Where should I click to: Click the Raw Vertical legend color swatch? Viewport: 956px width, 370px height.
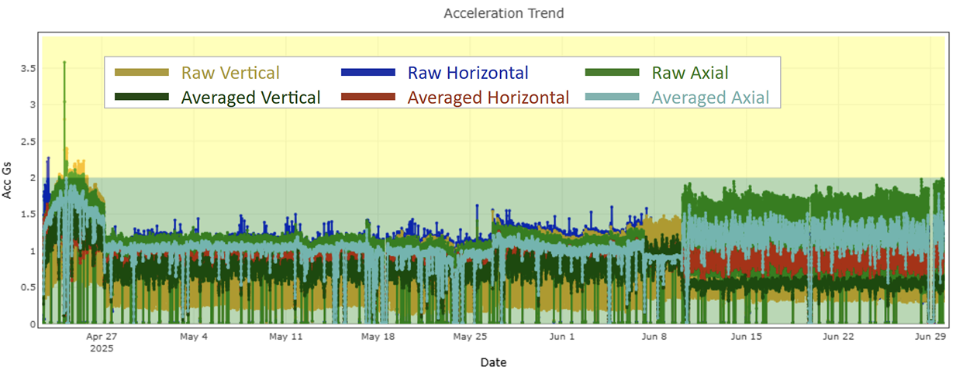tap(141, 73)
